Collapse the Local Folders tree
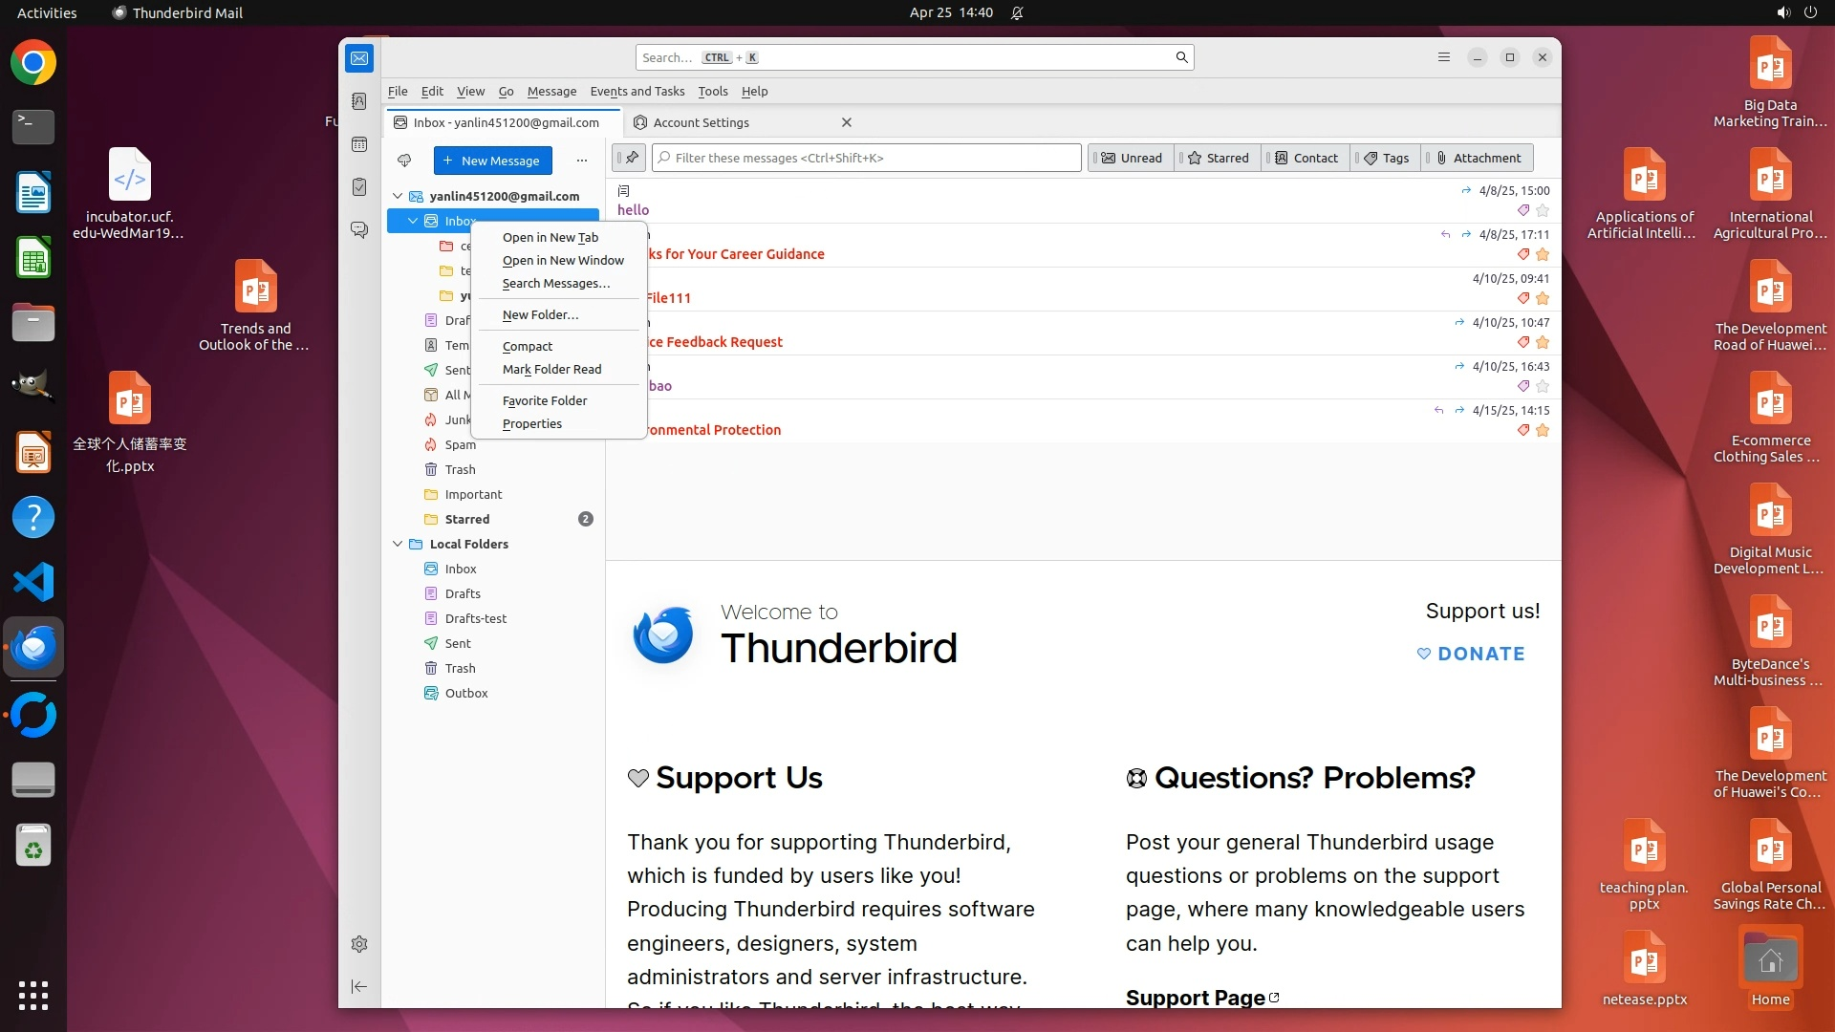The height and width of the screenshot is (1032, 1835). coord(398,544)
